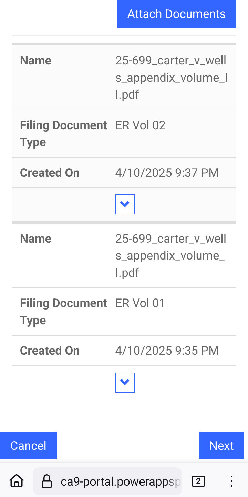Cancel the current filing step

[x=28, y=445]
